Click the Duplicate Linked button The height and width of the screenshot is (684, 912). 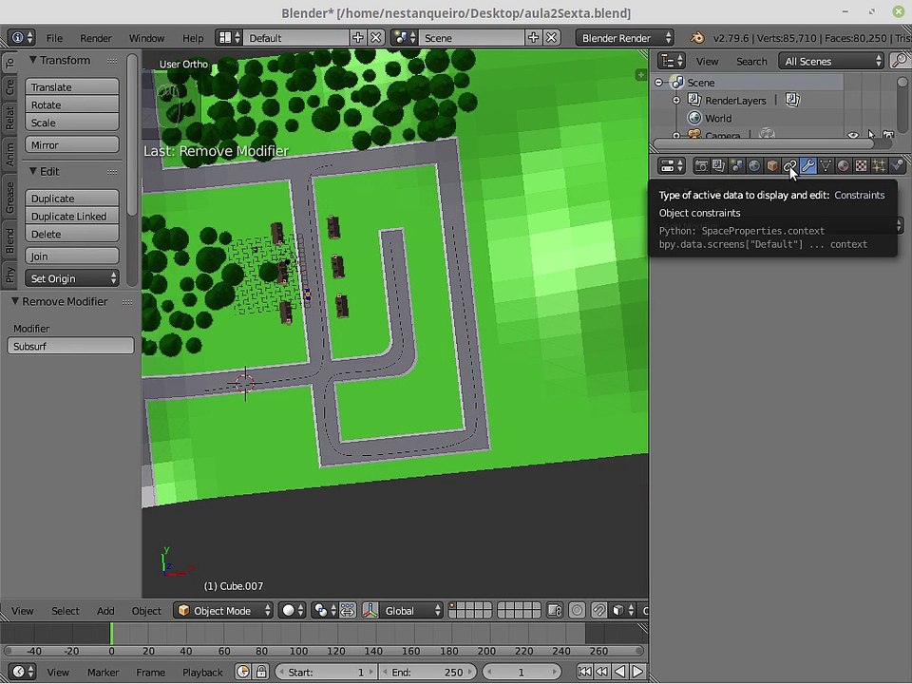point(72,216)
